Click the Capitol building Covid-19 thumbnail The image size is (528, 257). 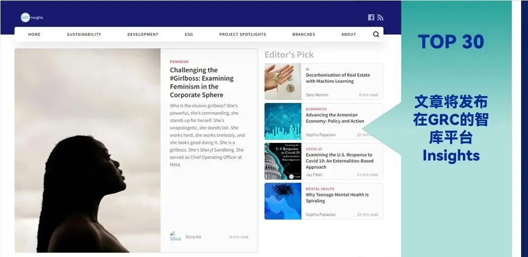283,161
